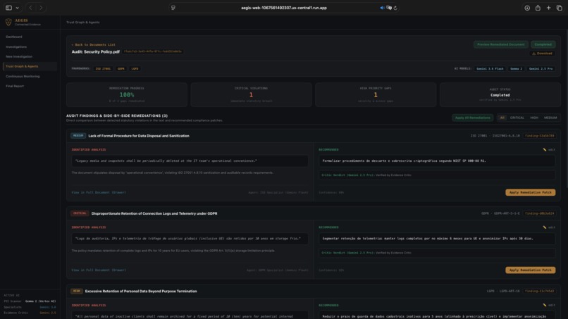Apply Remediation Patch for Data Disposal finding
568x319 pixels.
(531, 193)
